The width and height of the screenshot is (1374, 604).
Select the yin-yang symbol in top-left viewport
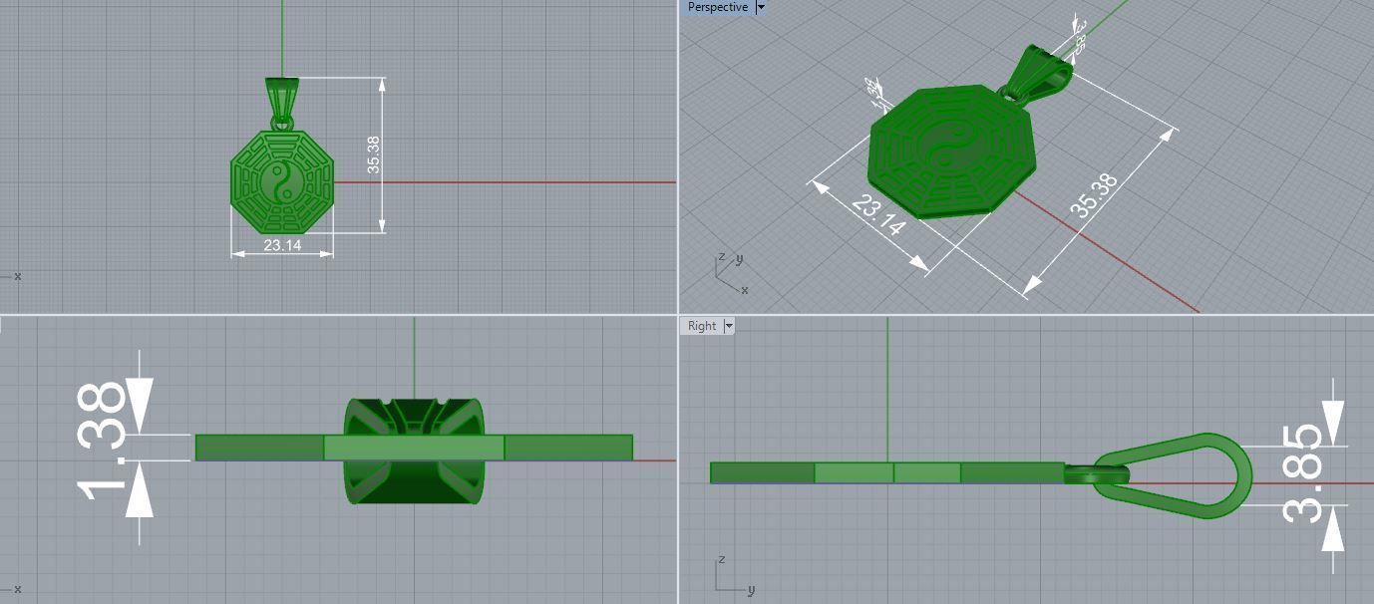[x=282, y=182]
